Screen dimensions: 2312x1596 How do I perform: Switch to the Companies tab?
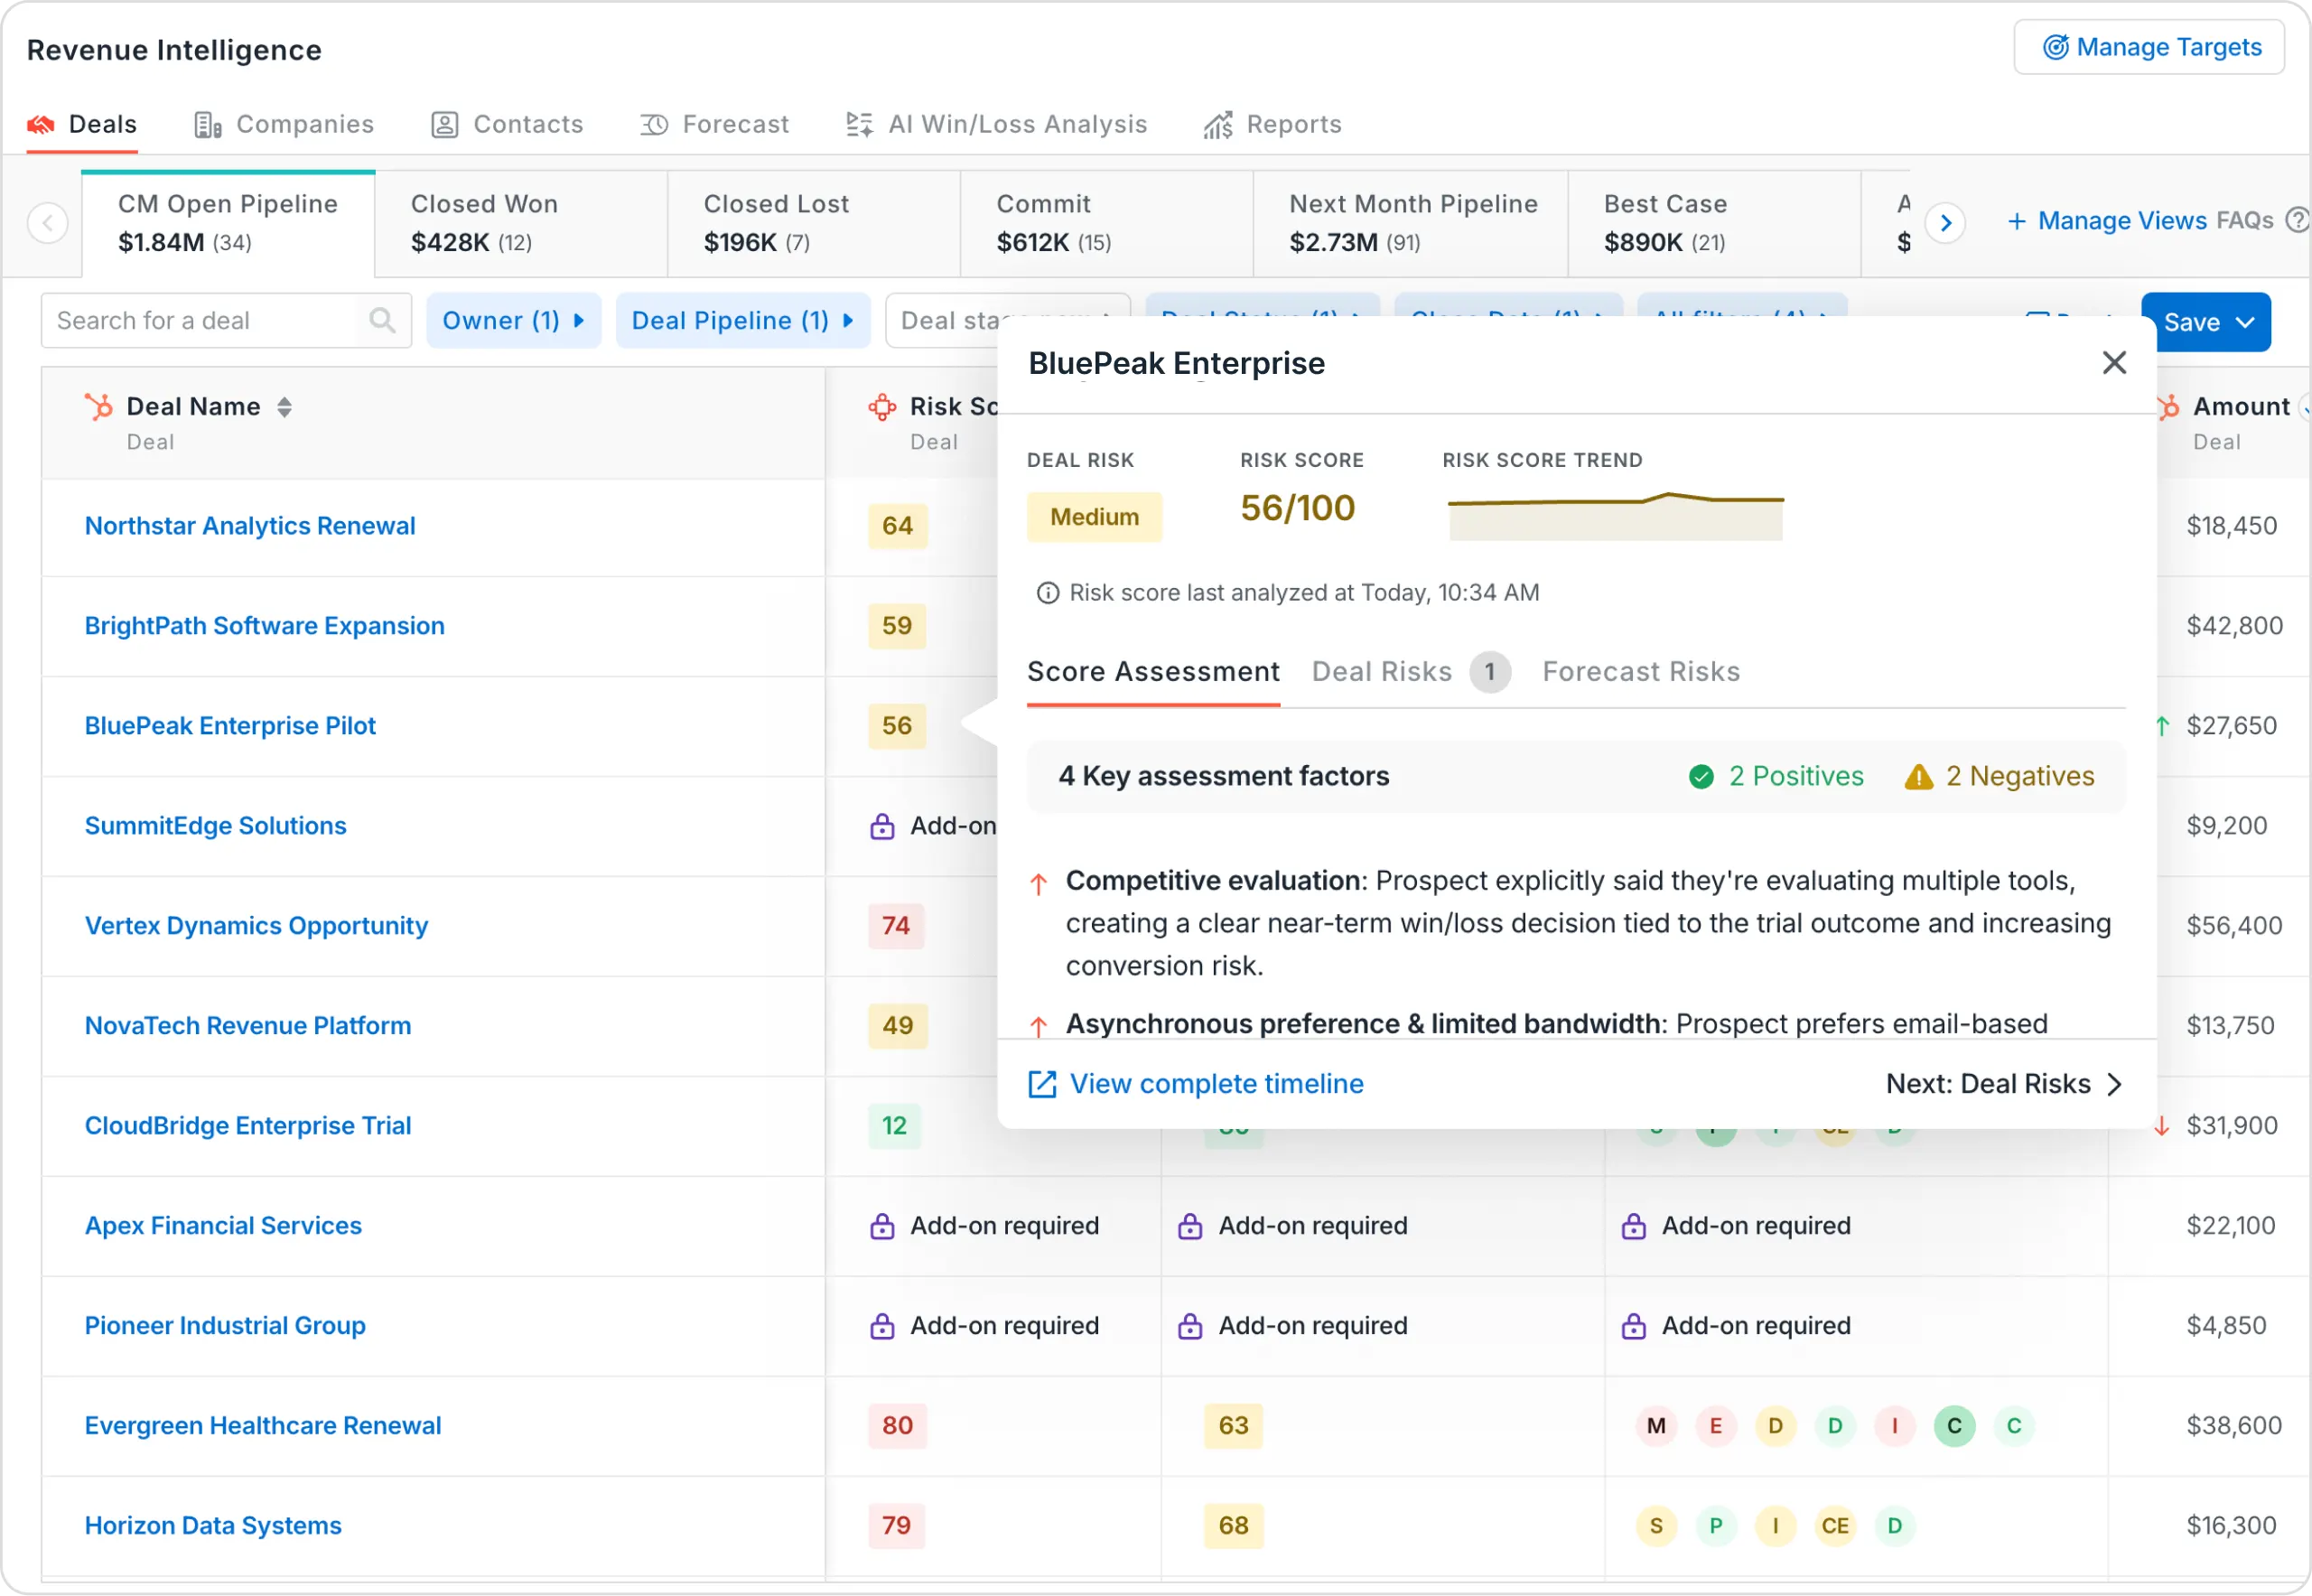pos(284,124)
